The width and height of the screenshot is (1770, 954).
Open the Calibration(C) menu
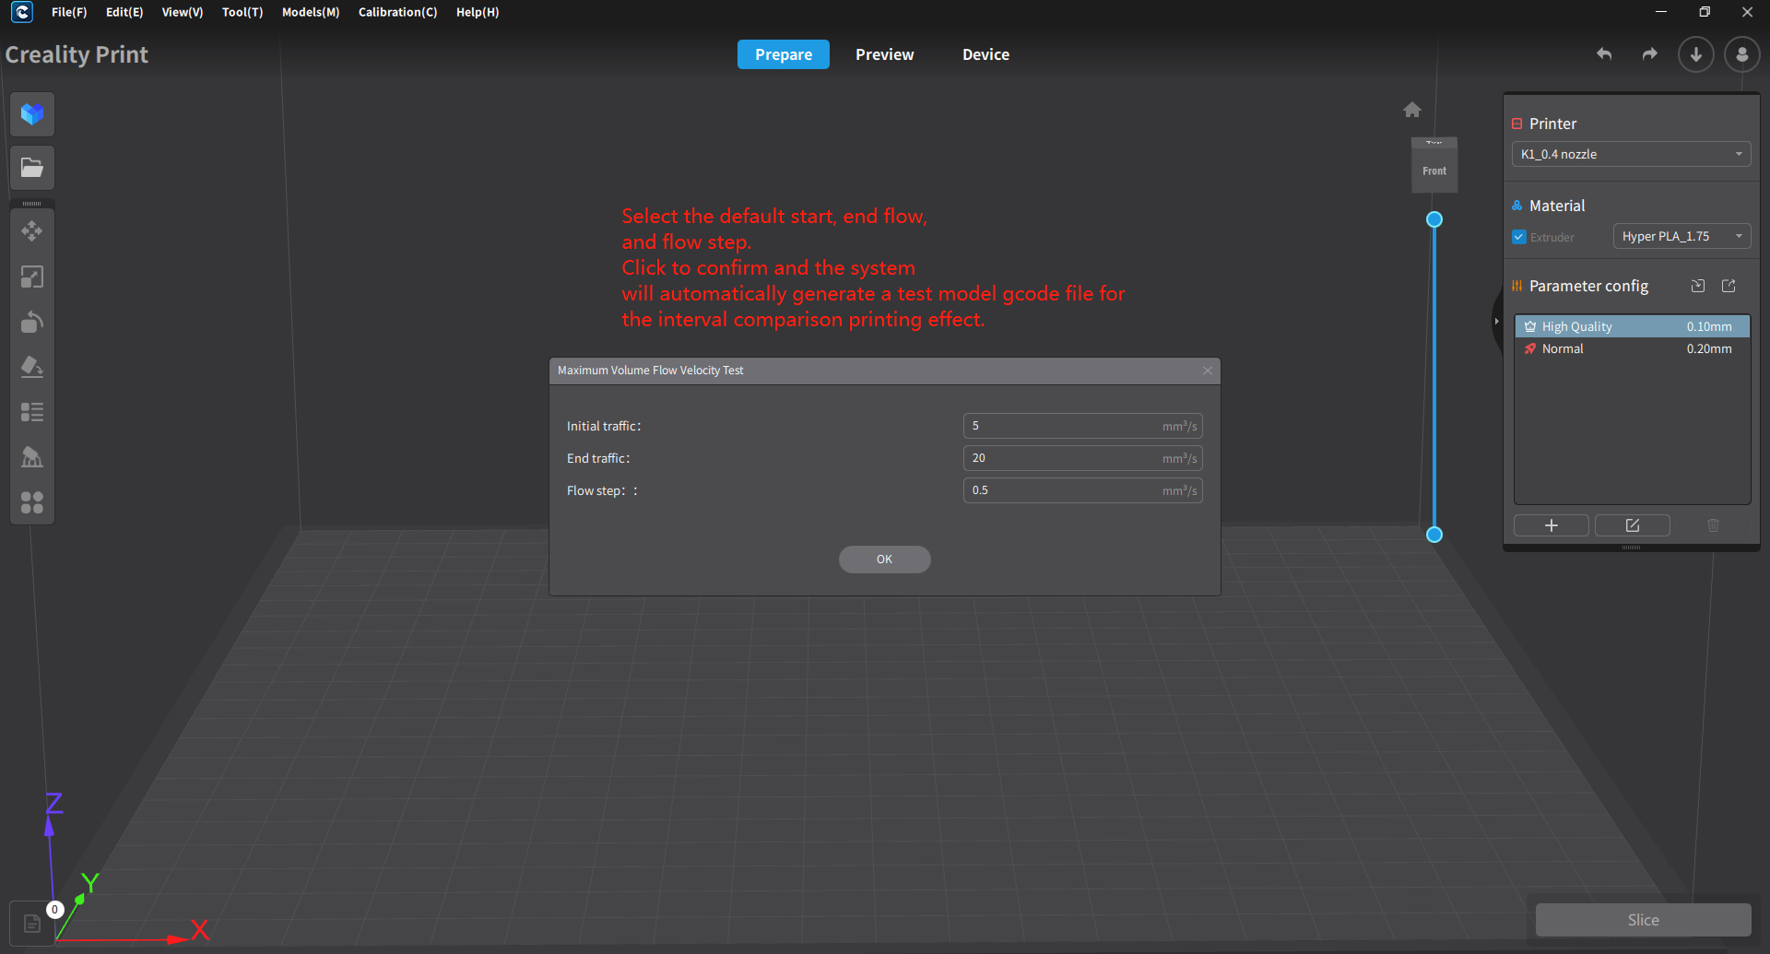[x=398, y=12]
